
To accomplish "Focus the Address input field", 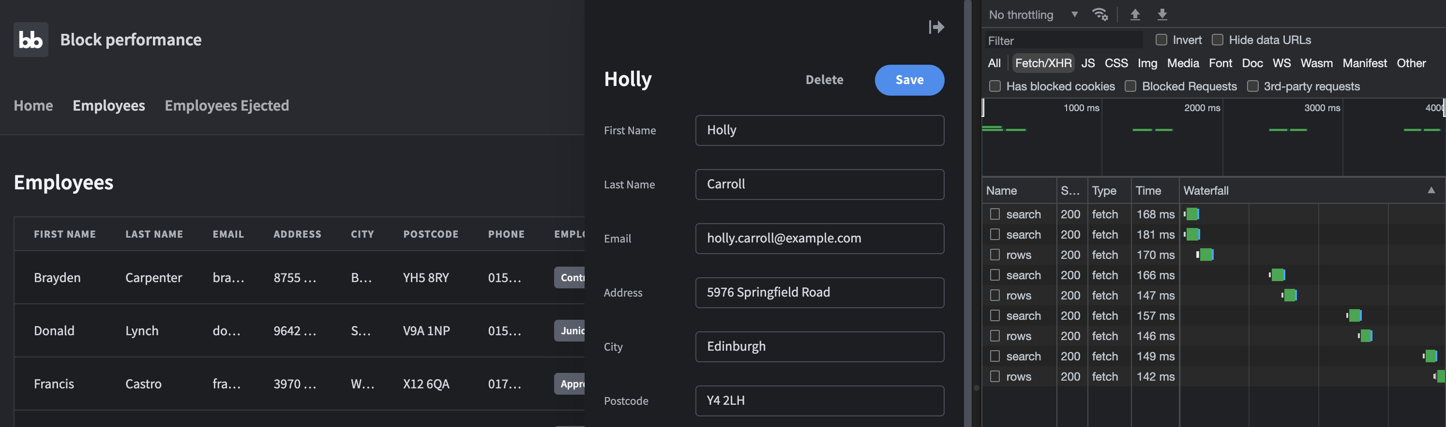I will point(820,293).
